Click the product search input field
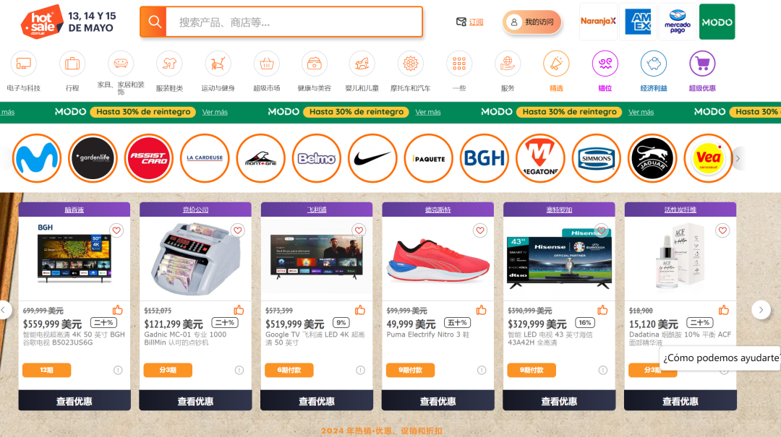 pyautogui.click(x=289, y=22)
